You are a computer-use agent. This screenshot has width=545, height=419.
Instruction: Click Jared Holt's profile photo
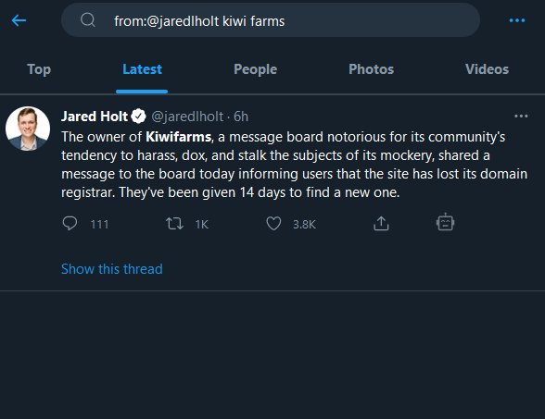[x=28, y=129]
